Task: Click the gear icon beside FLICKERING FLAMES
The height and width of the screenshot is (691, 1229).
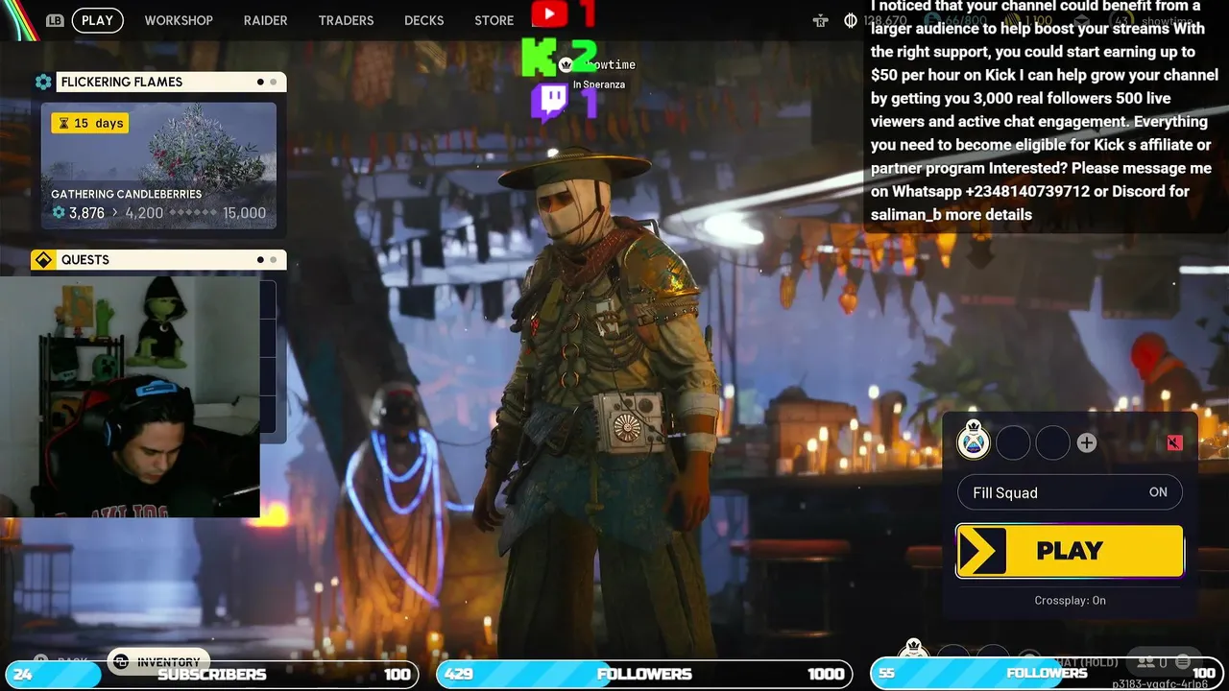Action: [43, 82]
